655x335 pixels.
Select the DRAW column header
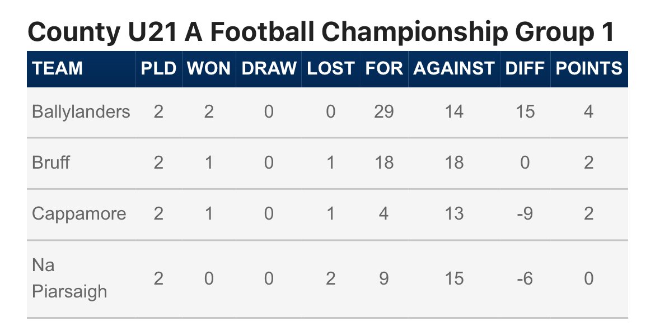(269, 68)
